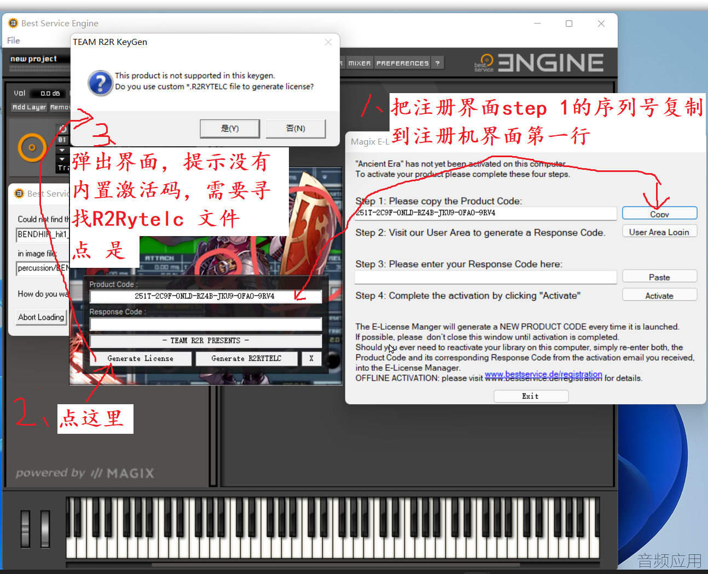Click the keygen Response Code field
708x574 pixels.
(x=206, y=324)
